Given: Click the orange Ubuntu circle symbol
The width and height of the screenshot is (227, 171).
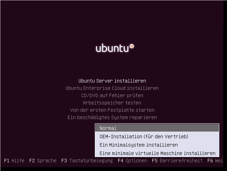Looking at the screenshot, I should click(x=132, y=46).
